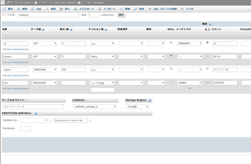
Task: Uncheck NULL checkbox for parent column
Action: 171,56
